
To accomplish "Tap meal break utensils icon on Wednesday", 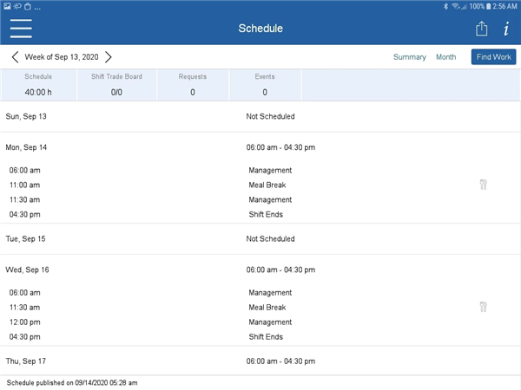I will (x=483, y=307).
